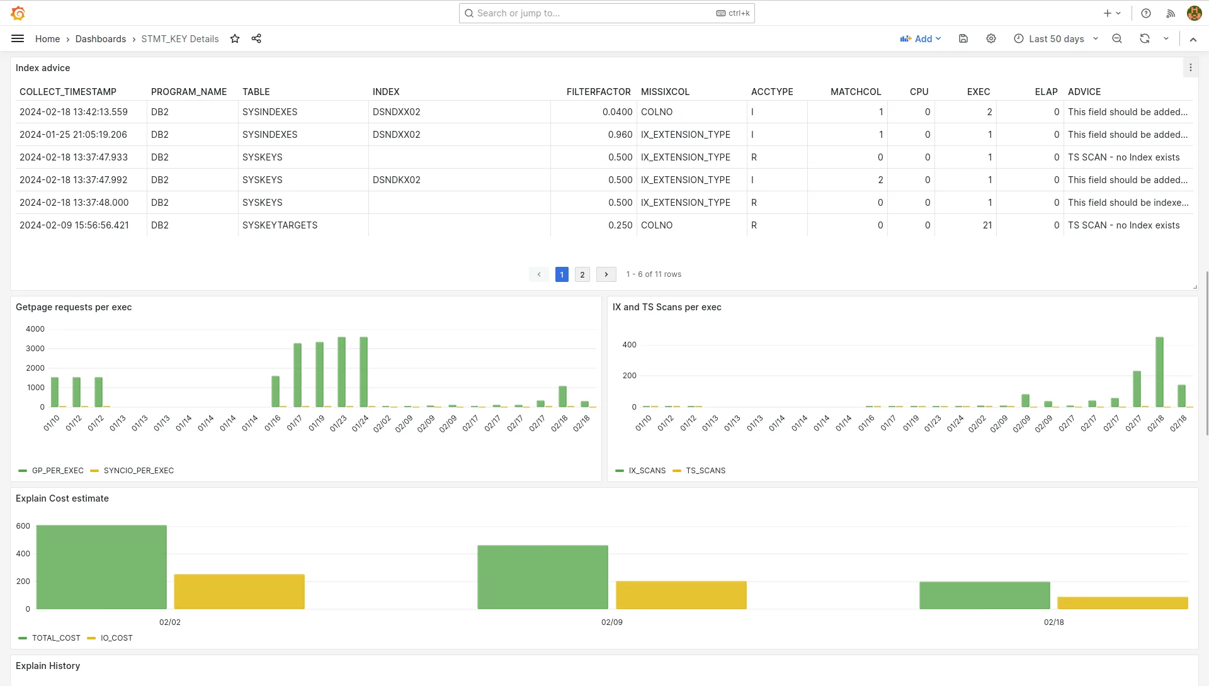Toggle GP_PER_EXEC series in legend
Image resolution: width=1209 pixels, height=686 pixels.
tap(57, 471)
